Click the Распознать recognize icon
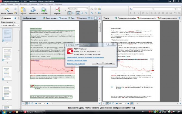The height and width of the screenshot is (114, 182). 44,10
